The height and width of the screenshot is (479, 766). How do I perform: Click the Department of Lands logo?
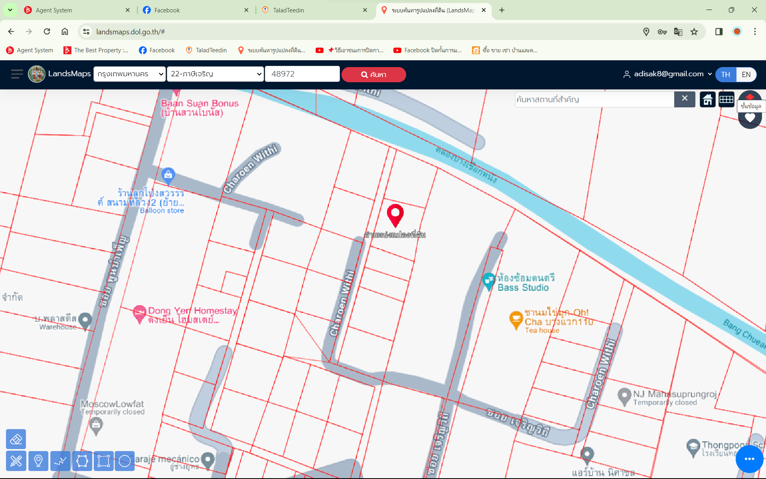coord(37,74)
